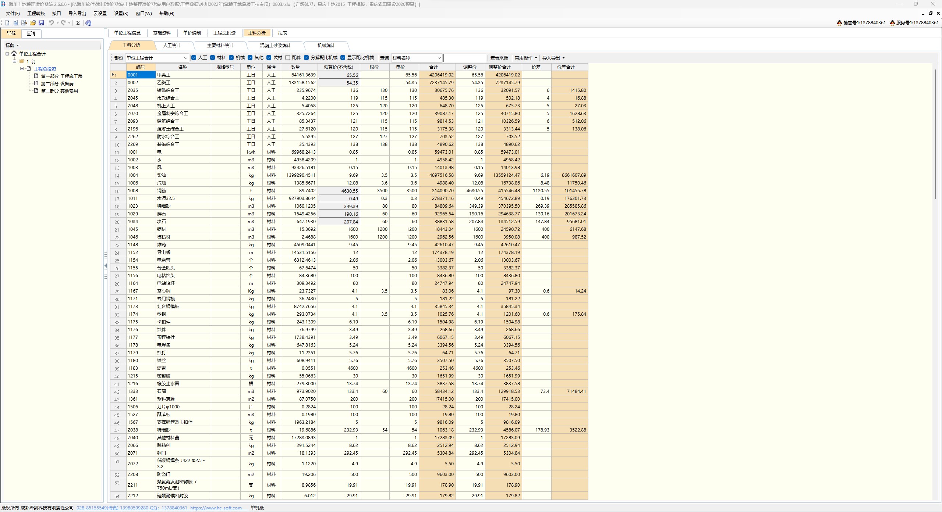
Task: Click the section icon beside 1 段
Action: tap(21, 61)
